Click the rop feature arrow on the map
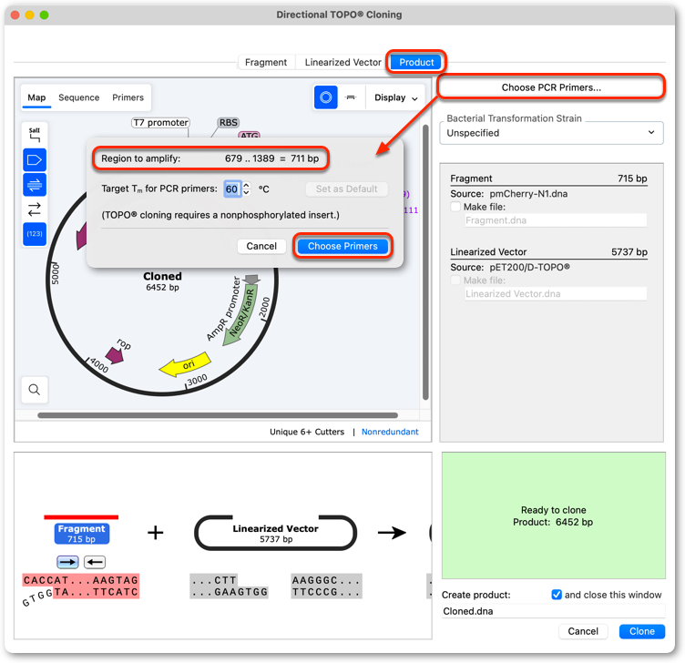685x663 pixels. coord(115,355)
